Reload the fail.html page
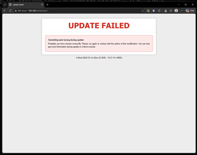The image size is (197, 155). coord(10,11)
